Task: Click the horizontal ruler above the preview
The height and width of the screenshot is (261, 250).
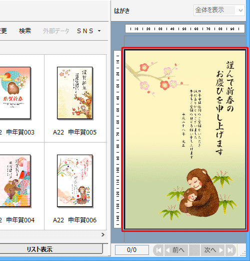Action: click(x=185, y=29)
